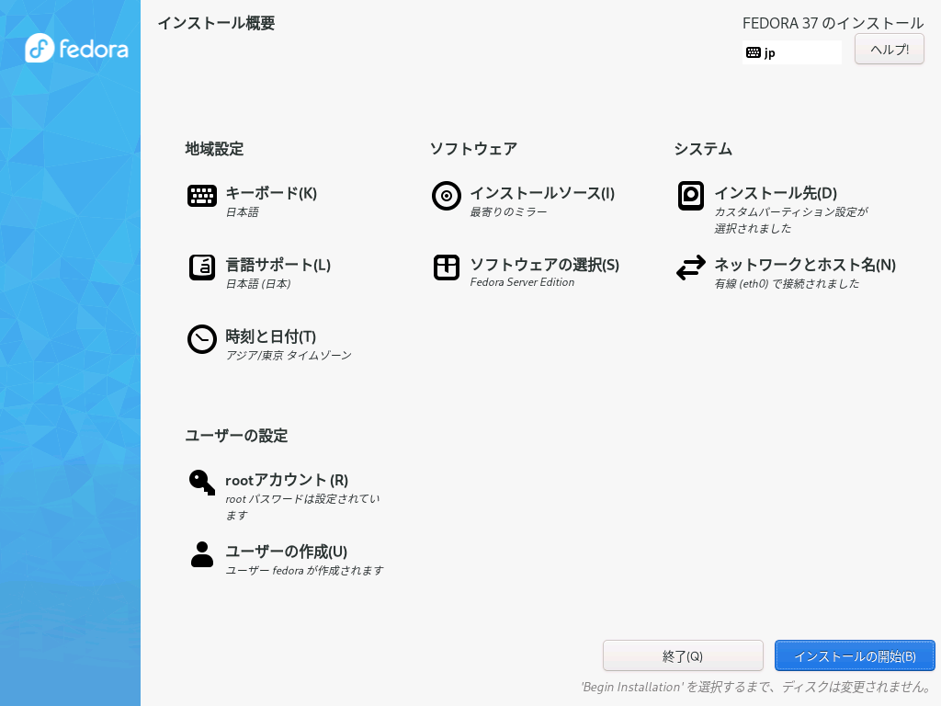Click the network arrows icon for ネットワークとホスト名(N)
This screenshot has width=941, height=706.
click(691, 268)
